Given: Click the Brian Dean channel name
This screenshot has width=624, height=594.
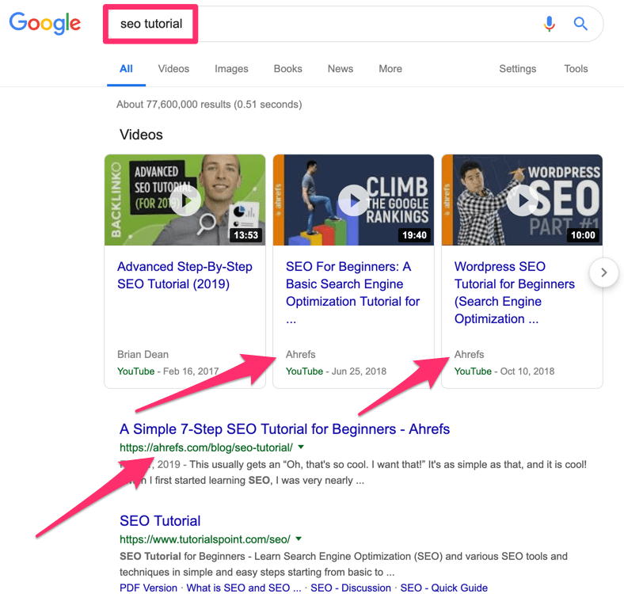Looking at the screenshot, I should [x=143, y=354].
